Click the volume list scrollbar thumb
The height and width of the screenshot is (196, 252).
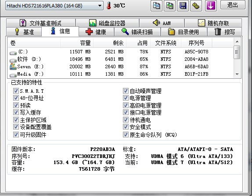[237, 52]
